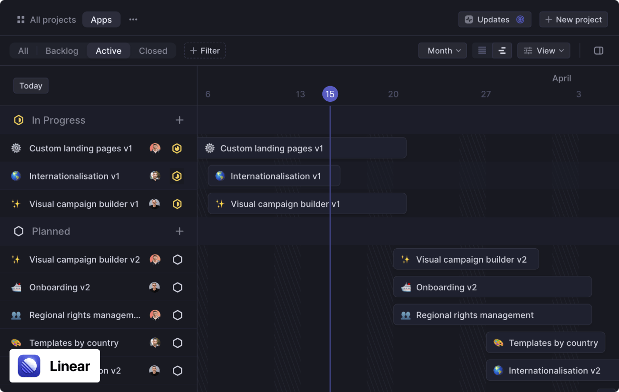Click the status icon for Custom landing pages v1
This screenshot has height=392, width=619.
[x=177, y=148]
